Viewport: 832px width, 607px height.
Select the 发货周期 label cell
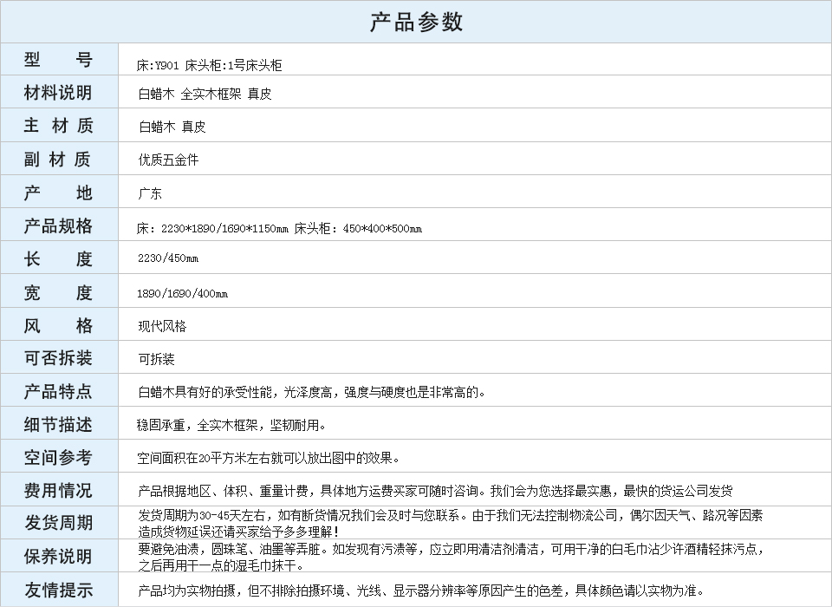58,523
